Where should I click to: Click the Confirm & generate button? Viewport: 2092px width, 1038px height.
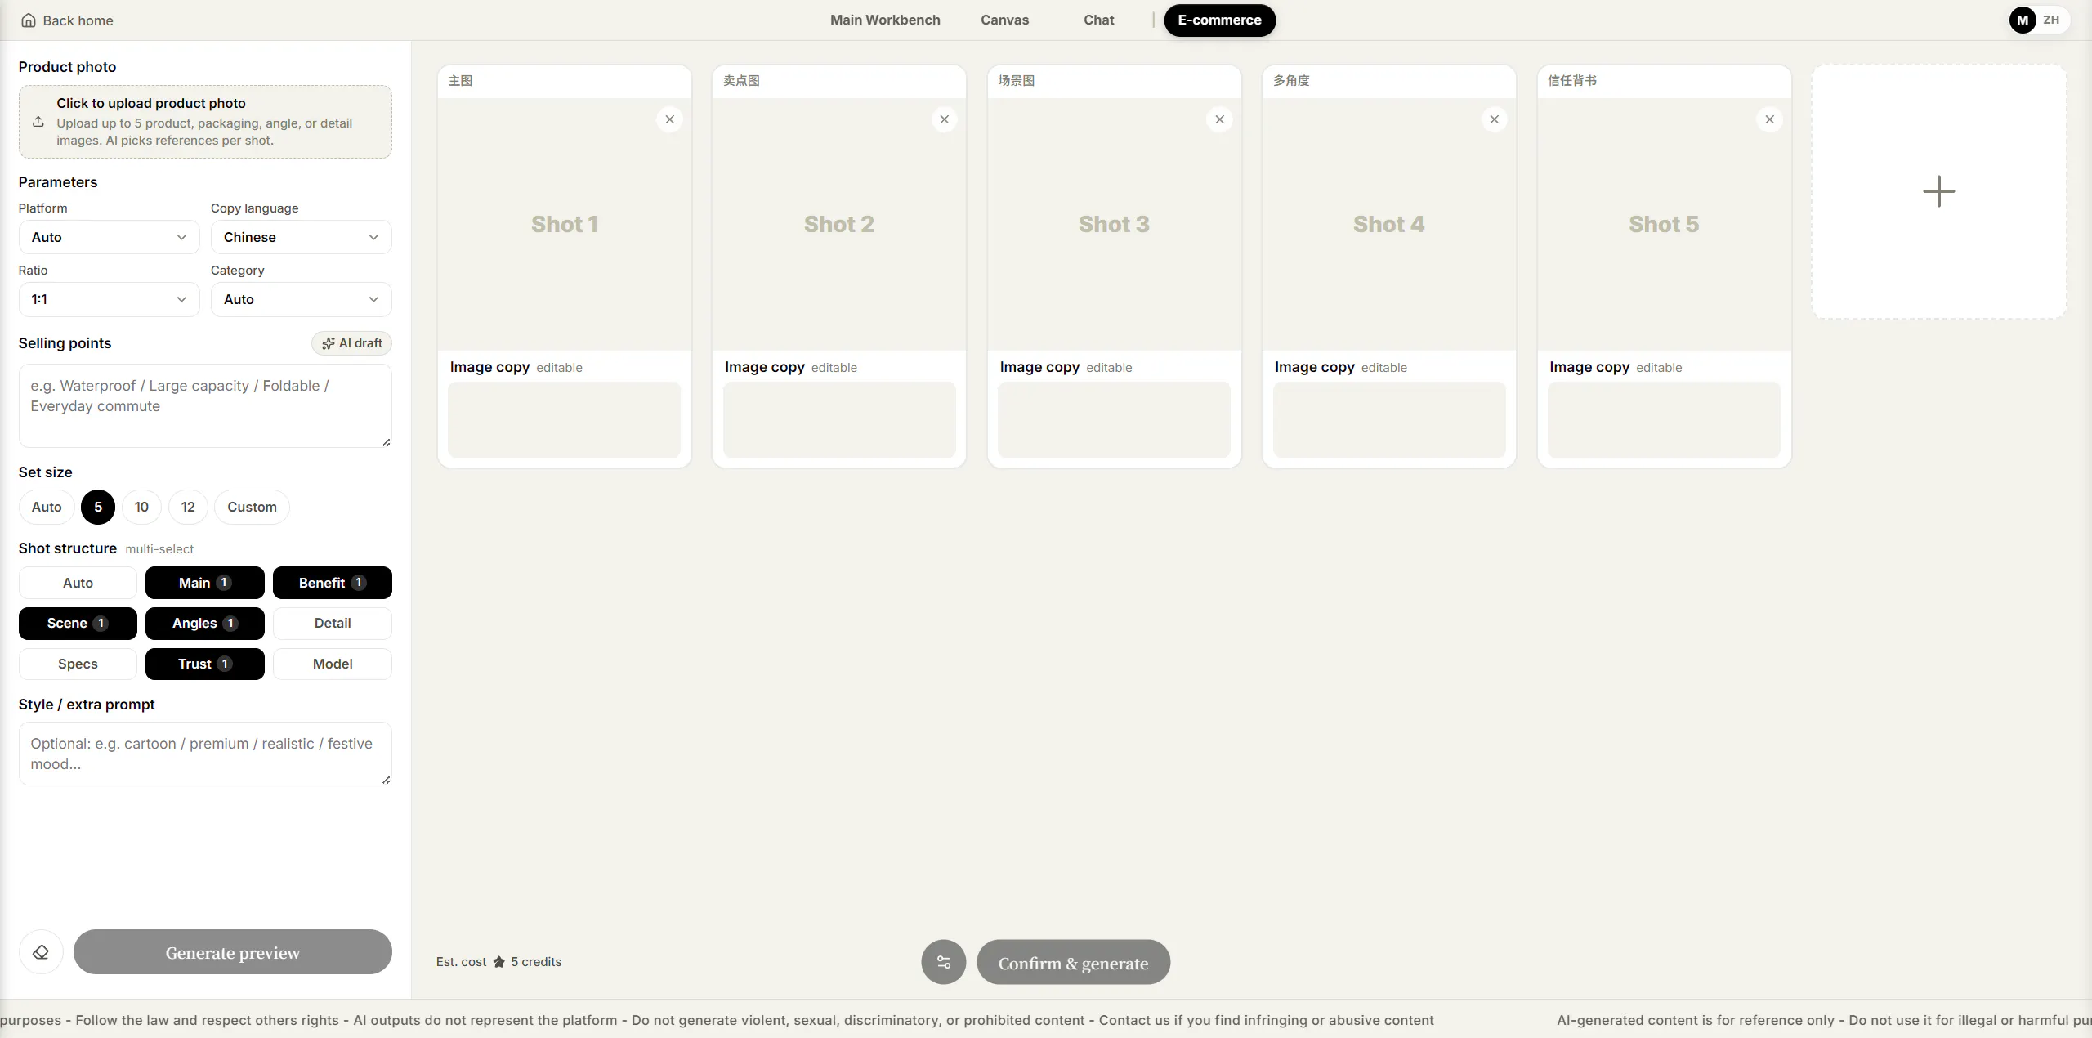pyautogui.click(x=1073, y=962)
